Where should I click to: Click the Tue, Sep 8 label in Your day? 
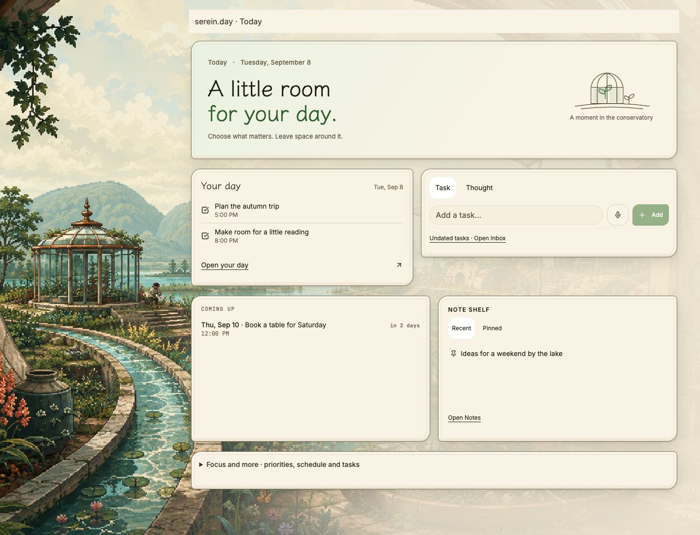point(388,187)
